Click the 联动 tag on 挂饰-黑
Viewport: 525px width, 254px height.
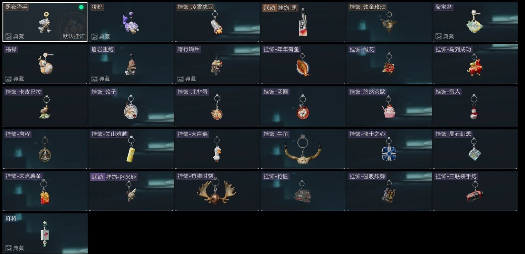pyautogui.click(x=269, y=8)
